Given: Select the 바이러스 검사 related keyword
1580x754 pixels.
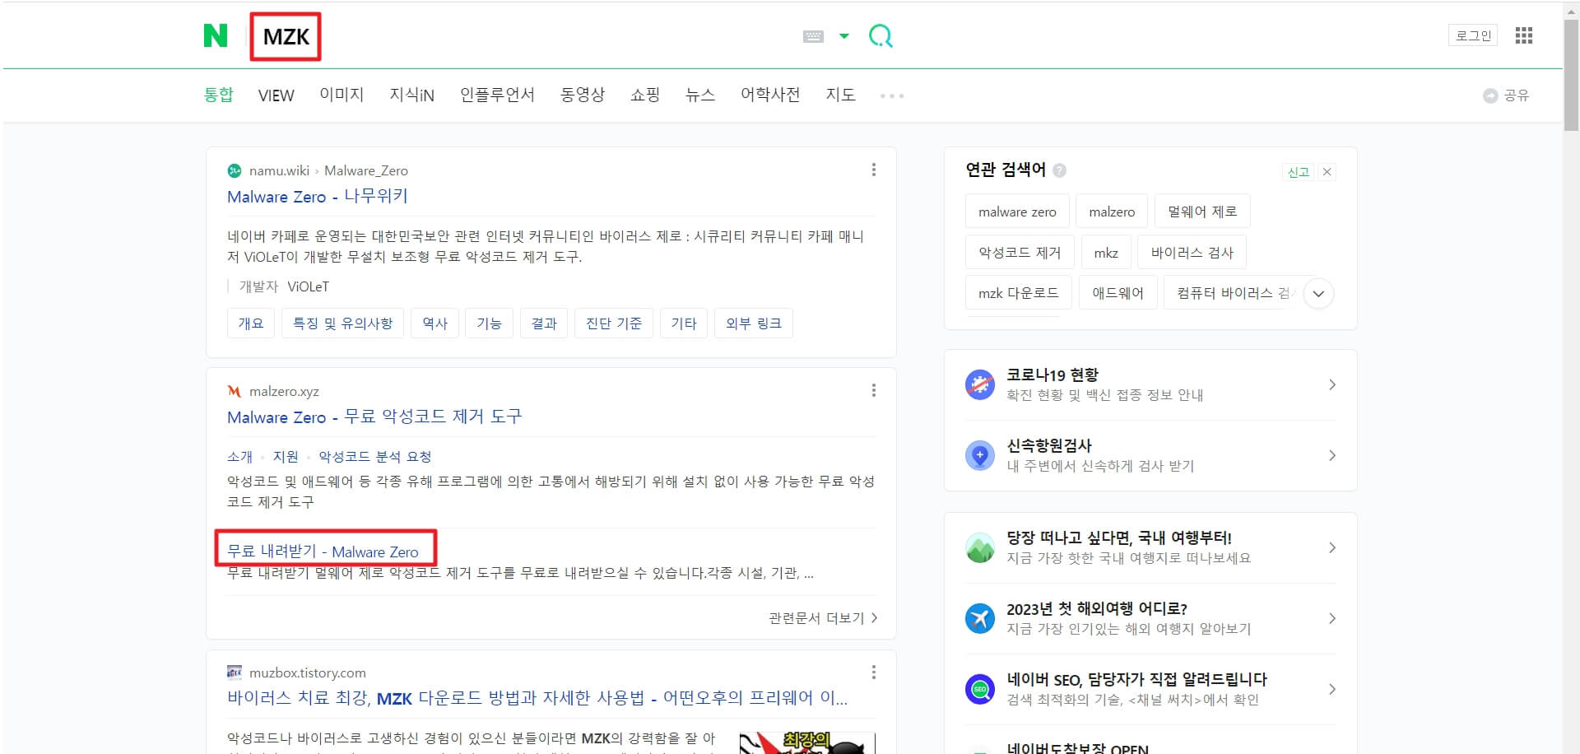Looking at the screenshot, I should point(1192,252).
